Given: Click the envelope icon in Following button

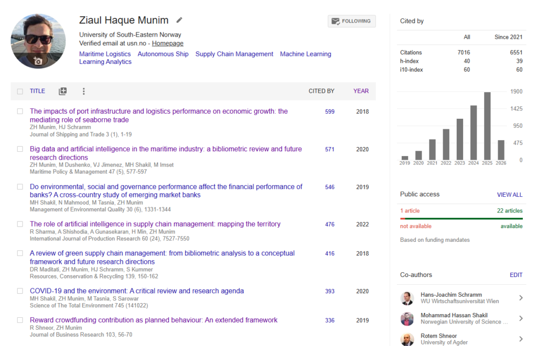Looking at the screenshot, I should coord(335,21).
